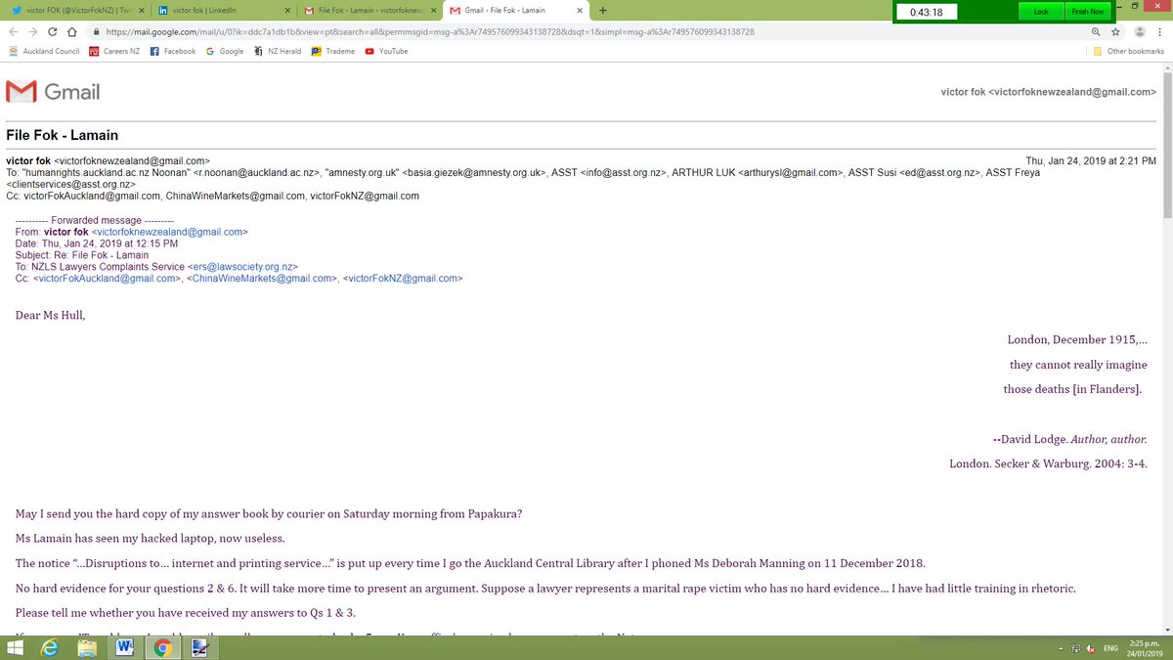The height and width of the screenshot is (660, 1173).
Task: Click the 'Thu, Jan 24, 2019 at 2:21 PM' timestamp
Action: 1091,160
